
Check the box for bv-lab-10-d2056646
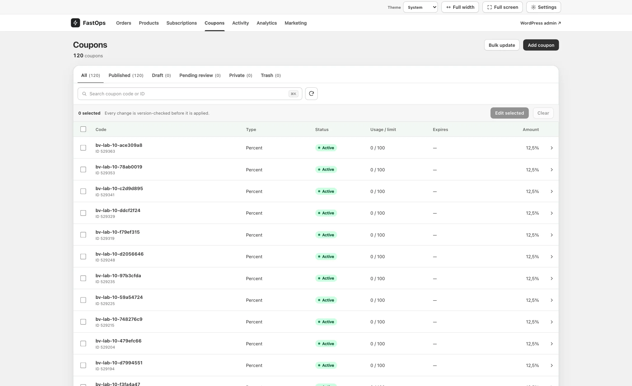pos(83,257)
